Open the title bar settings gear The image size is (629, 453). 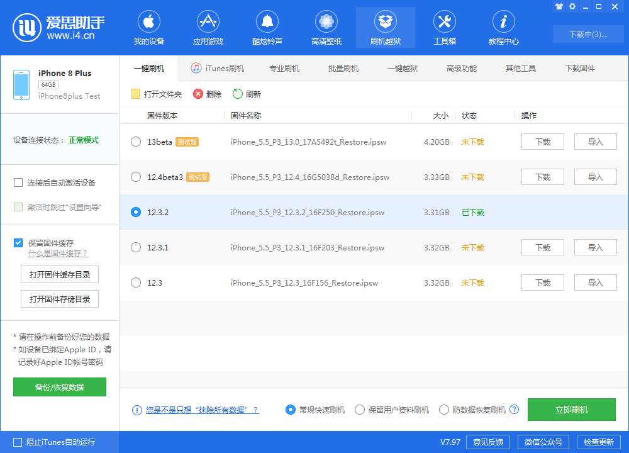point(572,6)
